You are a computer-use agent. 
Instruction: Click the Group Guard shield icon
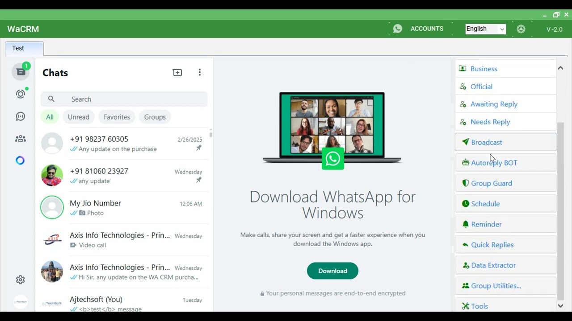pos(466,183)
